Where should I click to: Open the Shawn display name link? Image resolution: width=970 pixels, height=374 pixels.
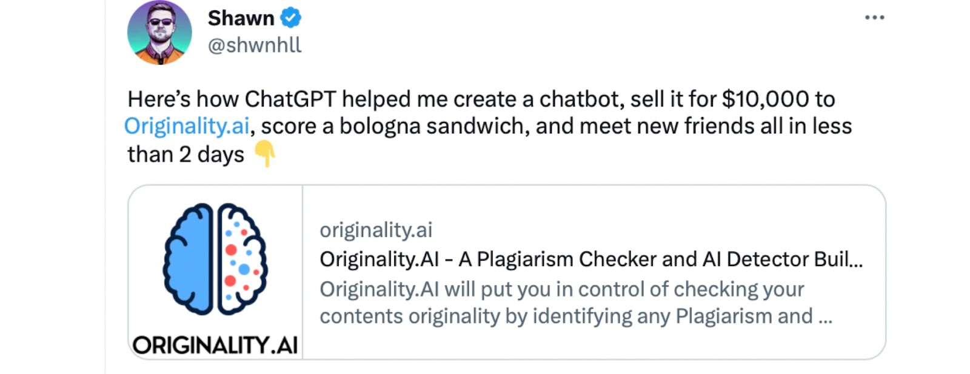[x=241, y=18]
